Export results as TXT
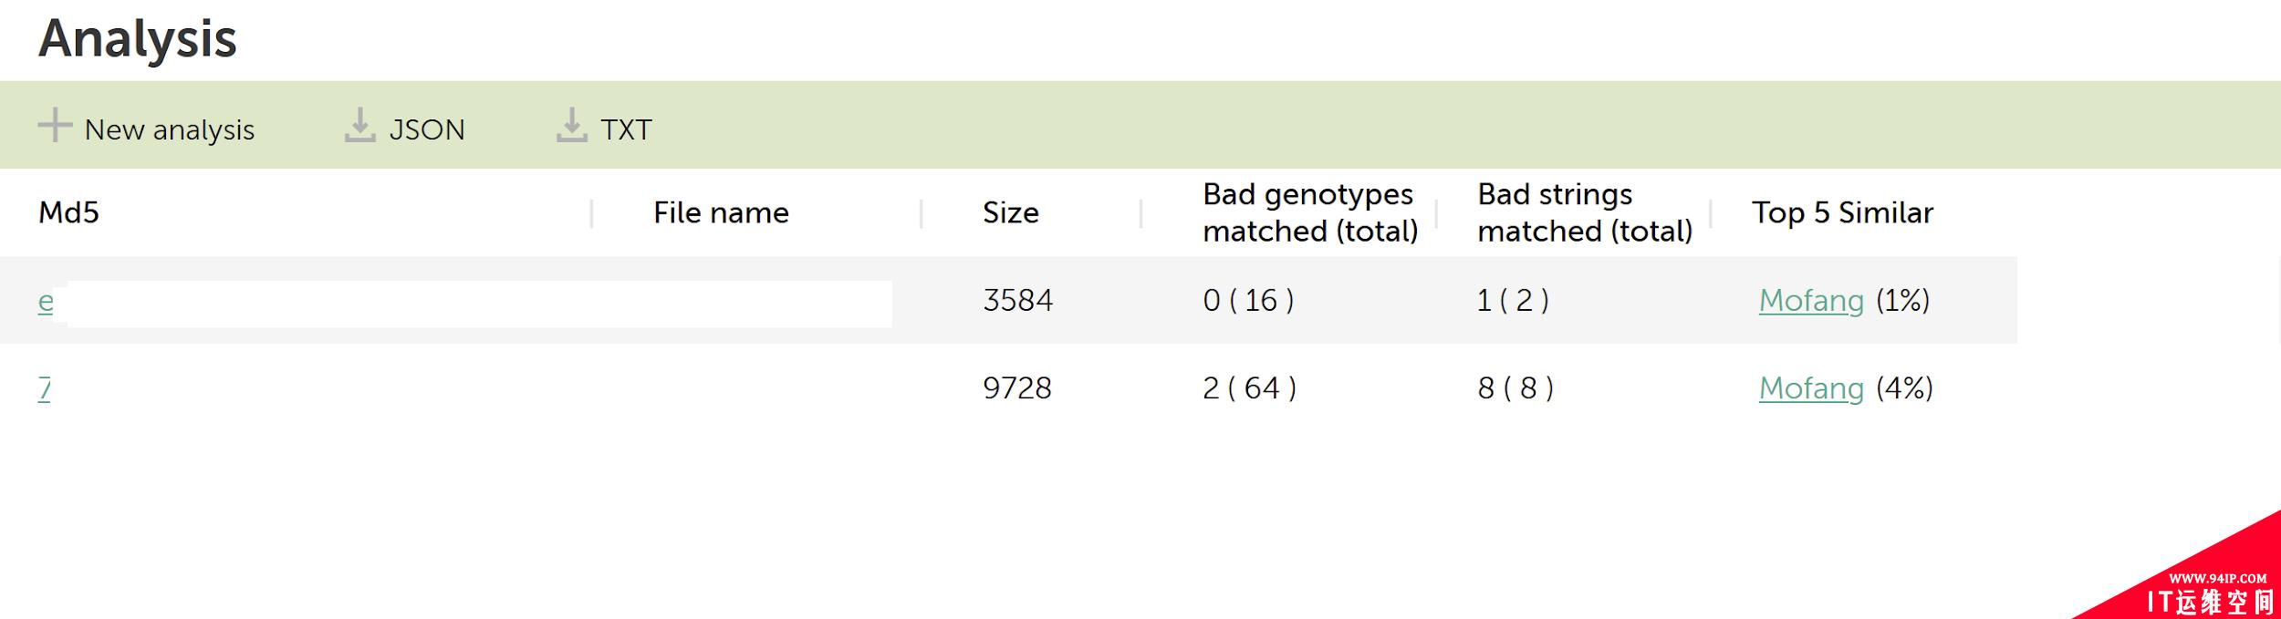This screenshot has width=2281, height=619. (x=604, y=128)
